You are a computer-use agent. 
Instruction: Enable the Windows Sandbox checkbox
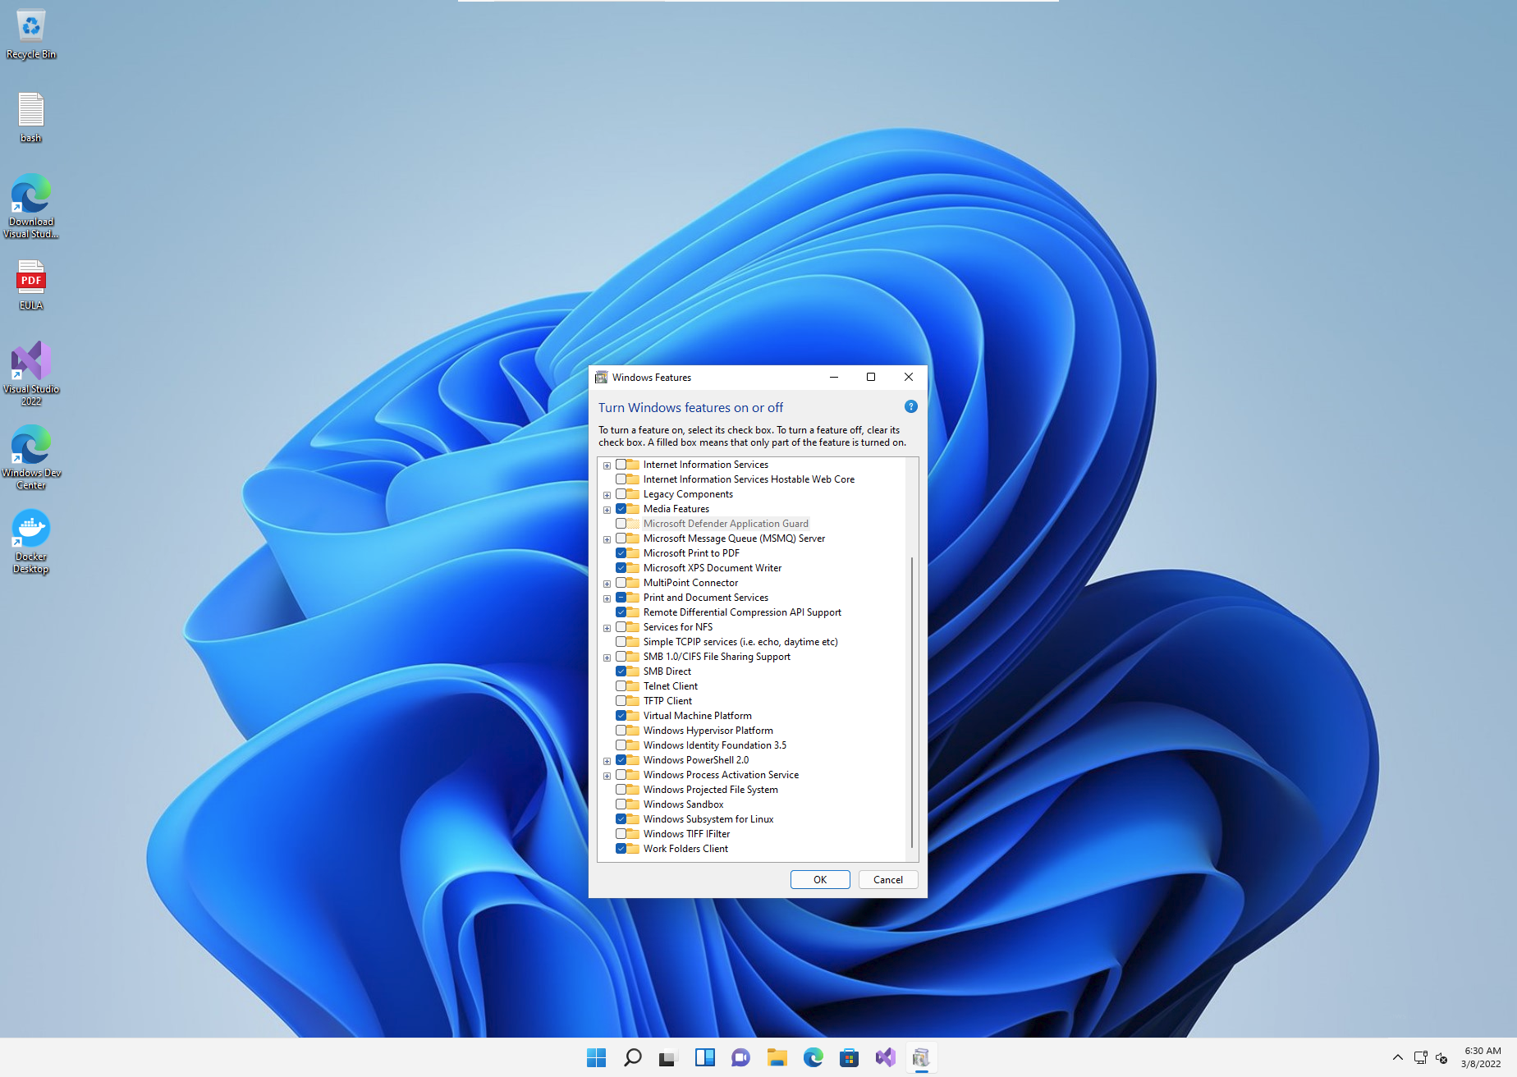pos(621,804)
